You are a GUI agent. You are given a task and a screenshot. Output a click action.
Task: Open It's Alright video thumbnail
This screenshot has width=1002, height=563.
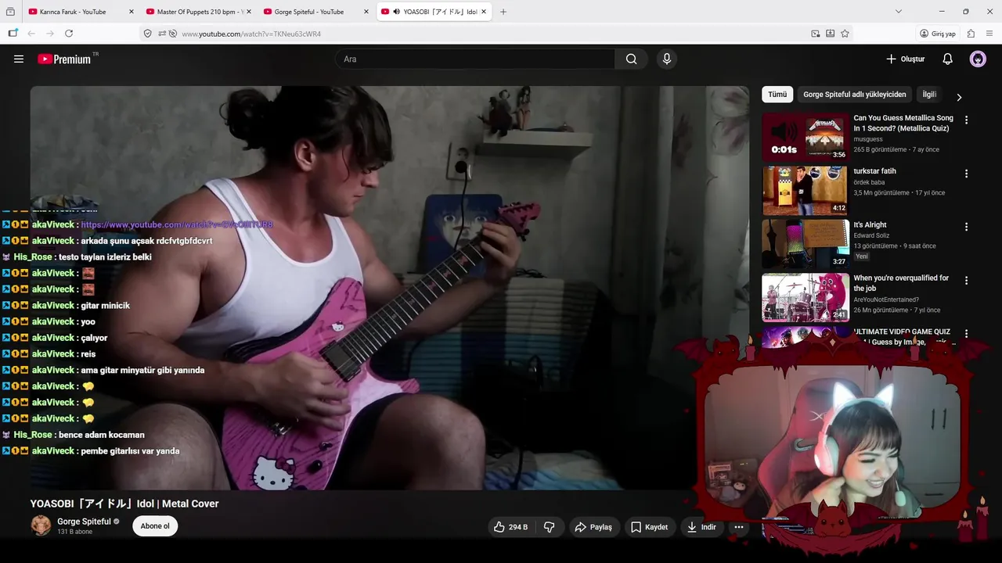pos(806,244)
